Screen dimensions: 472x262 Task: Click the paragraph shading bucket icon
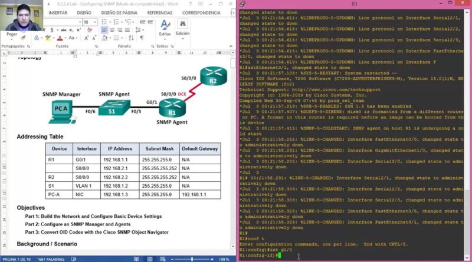click(104, 38)
